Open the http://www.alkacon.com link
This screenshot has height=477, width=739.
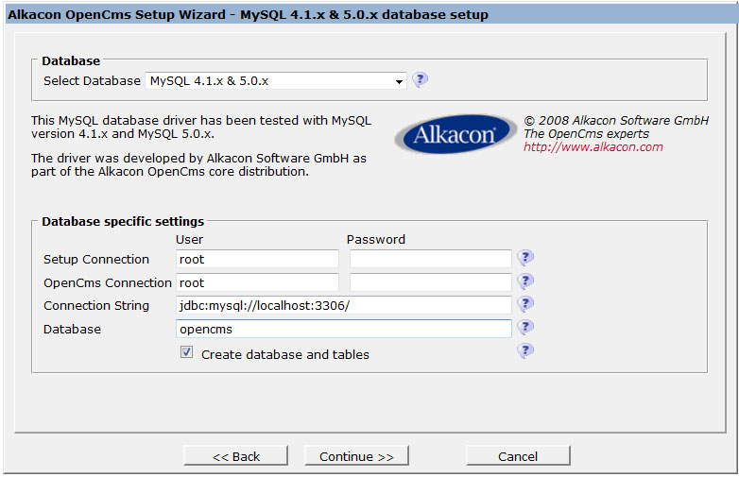[593, 147]
